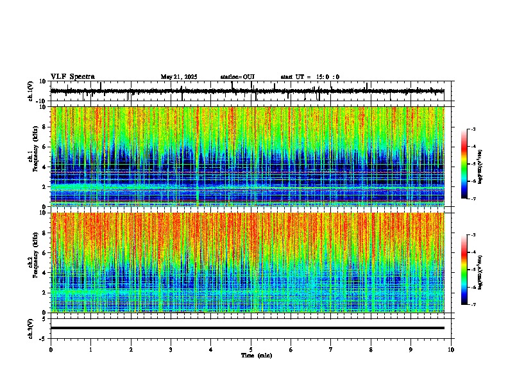Click the '5' tick on ch.3(V) axis
The height and width of the screenshot is (392, 508).
(44, 318)
